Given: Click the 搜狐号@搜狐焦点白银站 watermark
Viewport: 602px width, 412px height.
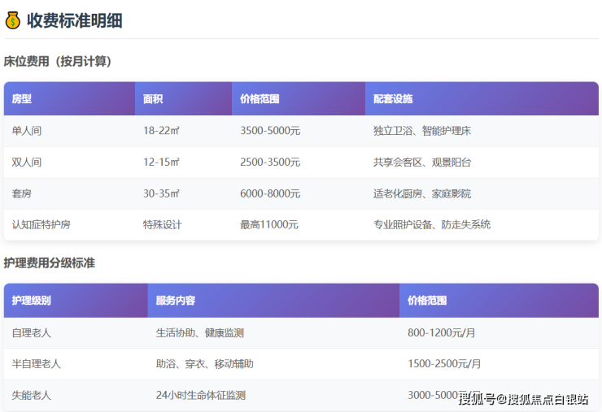Looking at the screenshot, I should tap(524, 398).
